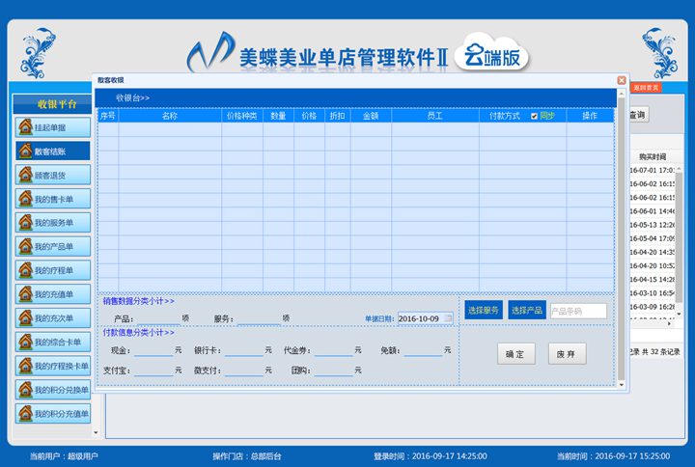Click the 员工 column header

pos(435,116)
